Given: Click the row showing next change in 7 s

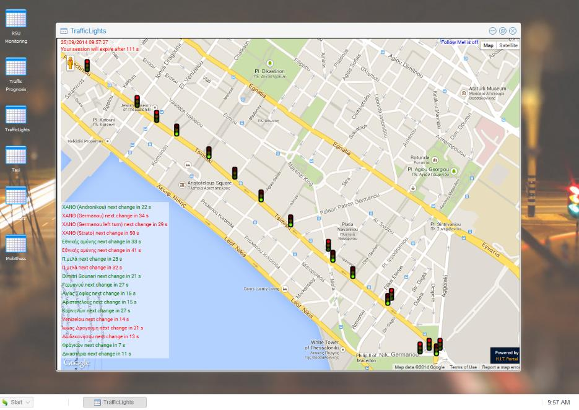Looking at the screenshot, I should [x=94, y=345].
